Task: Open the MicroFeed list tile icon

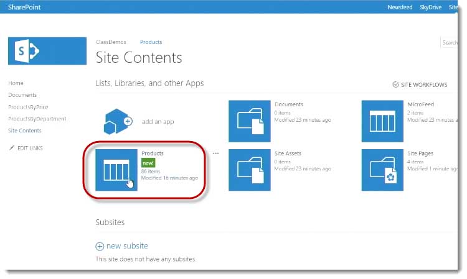Action: tap(382, 121)
